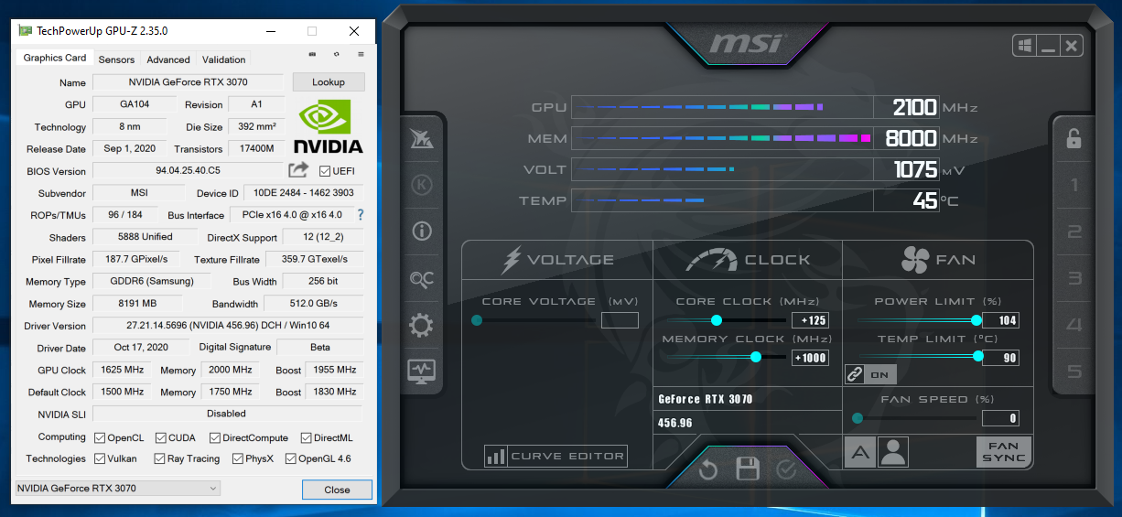Toggle the UEFI checkbox
This screenshot has height=517, width=1122.
(325, 171)
